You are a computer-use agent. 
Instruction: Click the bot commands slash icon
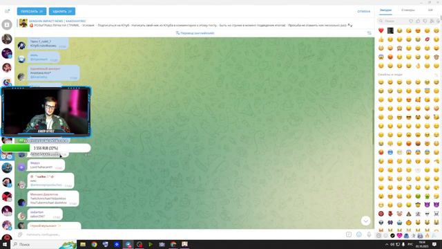pos(349,234)
